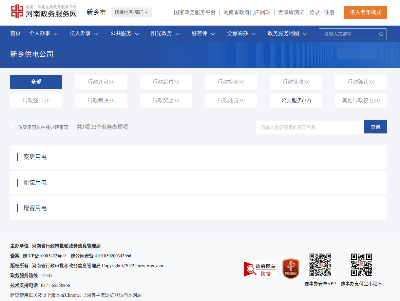Expand the 个人办事 menu chevron
Screen dimensions: 400x301
pos(56,34)
